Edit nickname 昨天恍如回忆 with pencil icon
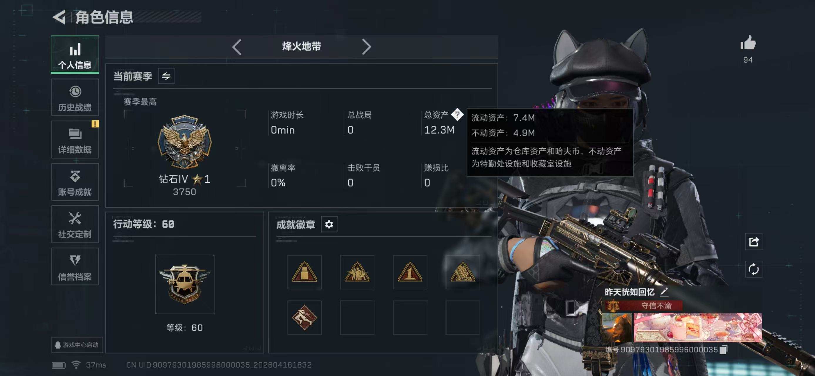The width and height of the screenshot is (815, 376). pyautogui.click(x=664, y=292)
